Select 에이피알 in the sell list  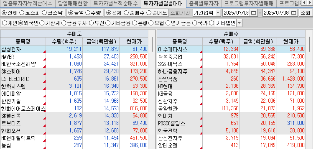tap(74, 94)
